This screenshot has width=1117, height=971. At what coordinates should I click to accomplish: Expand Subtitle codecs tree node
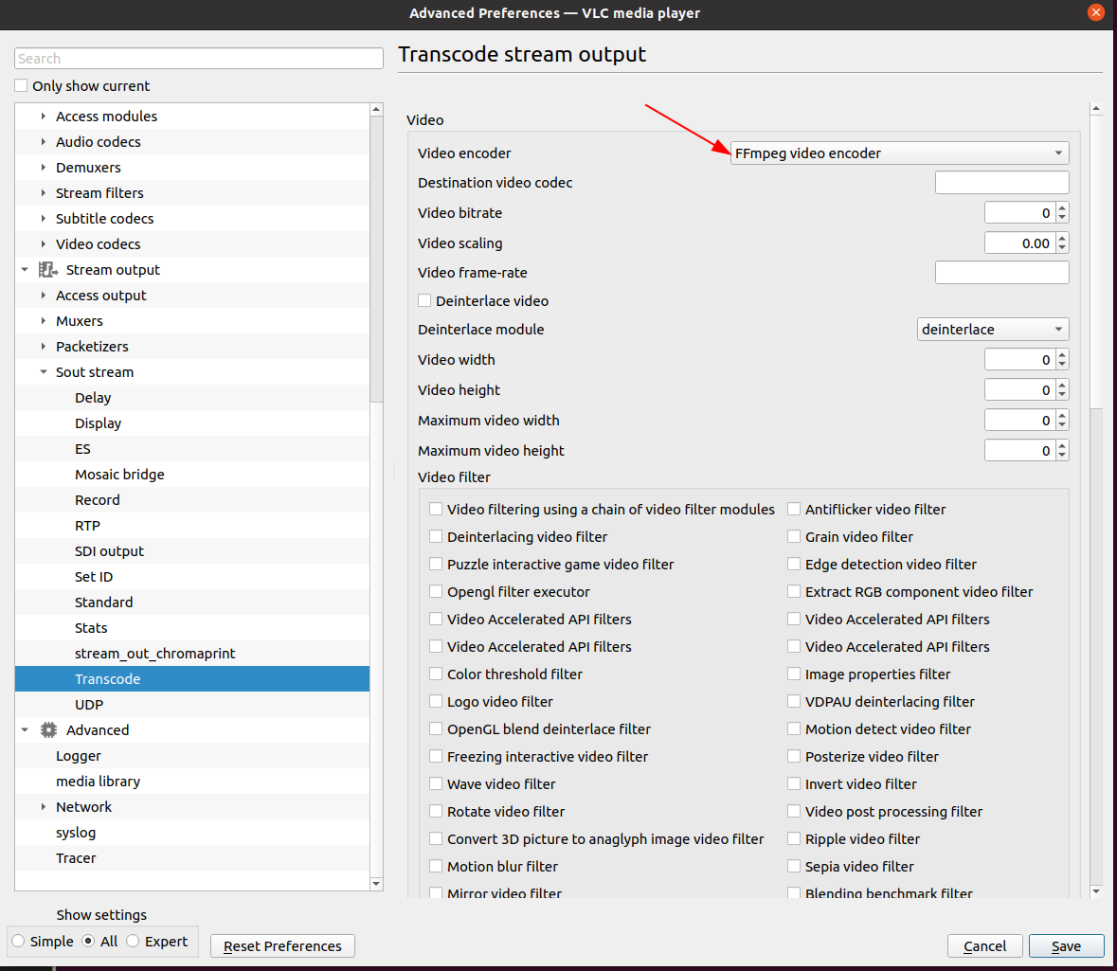click(44, 218)
